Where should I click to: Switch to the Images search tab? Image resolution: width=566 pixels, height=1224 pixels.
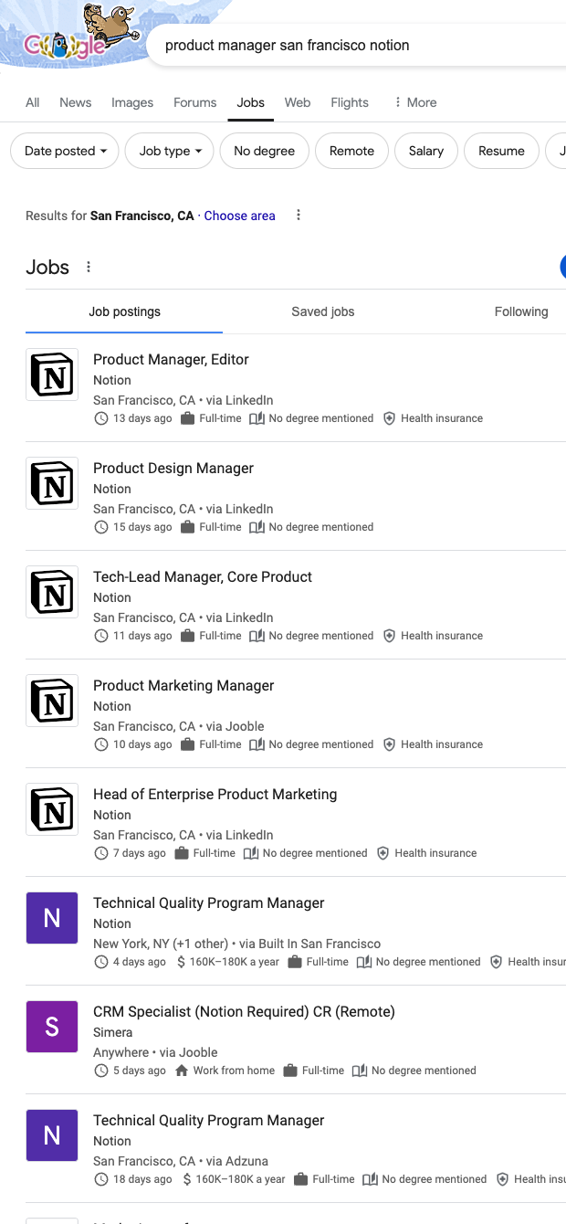tap(132, 102)
